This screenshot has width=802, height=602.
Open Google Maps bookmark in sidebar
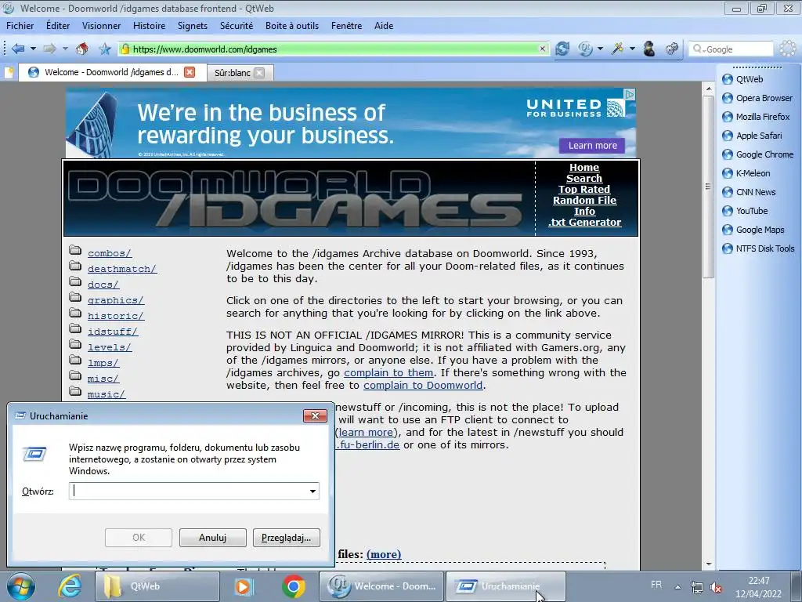pyautogui.click(x=753, y=230)
